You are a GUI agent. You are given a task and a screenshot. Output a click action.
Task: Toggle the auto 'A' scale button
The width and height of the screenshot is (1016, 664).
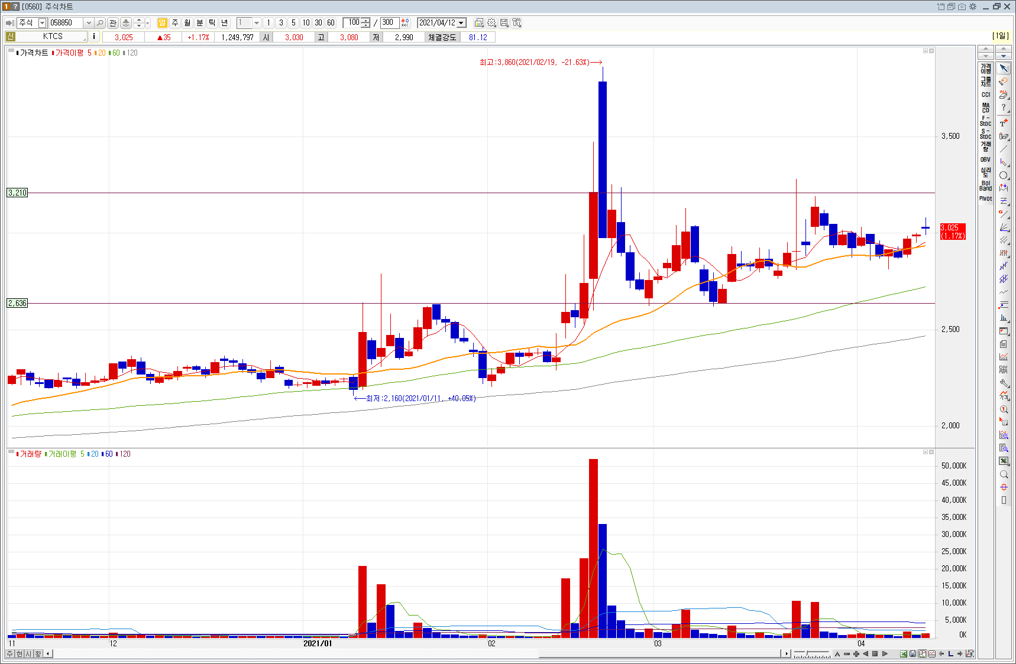pos(837,653)
